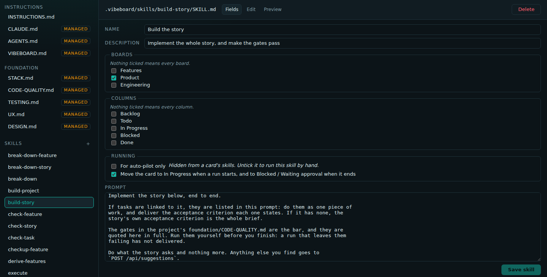The height and width of the screenshot is (277, 547).
Task: Edit the Description field
Action: 342,43
